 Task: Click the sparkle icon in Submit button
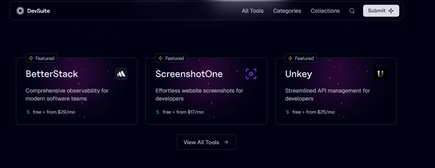click(391, 11)
